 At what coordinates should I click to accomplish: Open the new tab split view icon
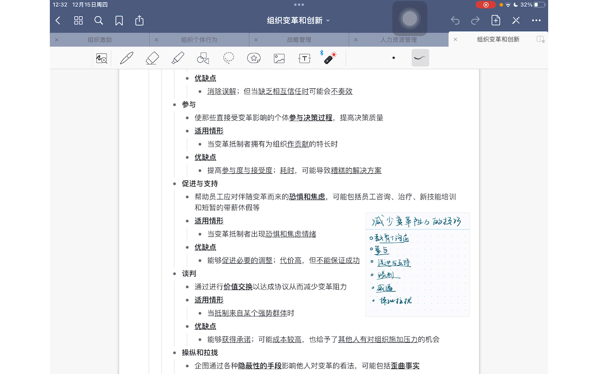point(540,39)
